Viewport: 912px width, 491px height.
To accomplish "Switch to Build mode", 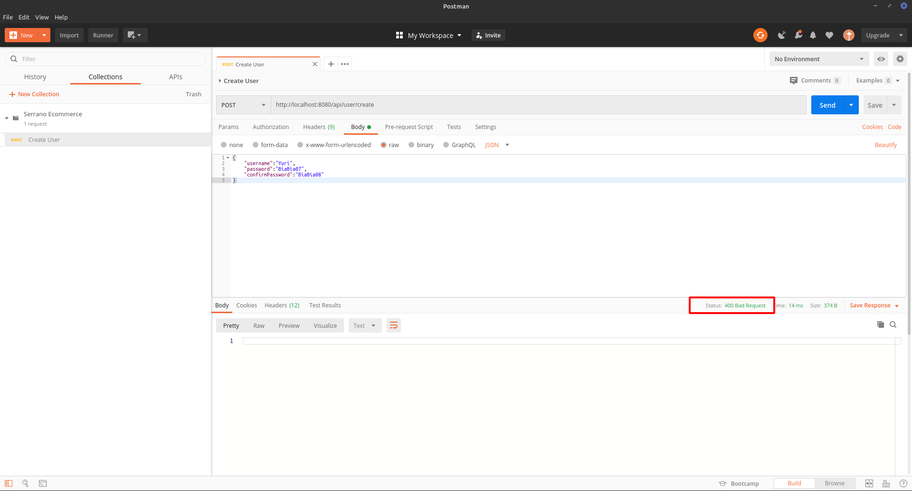I will click(794, 483).
